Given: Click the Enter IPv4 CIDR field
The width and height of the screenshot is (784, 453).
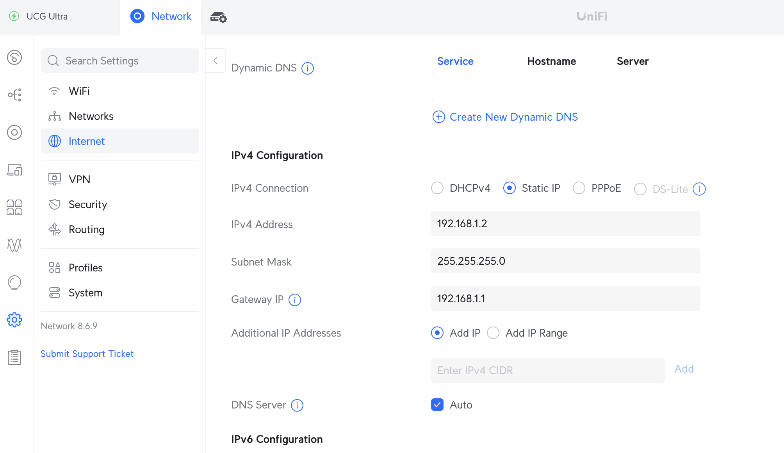Looking at the screenshot, I should pos(547,370).
